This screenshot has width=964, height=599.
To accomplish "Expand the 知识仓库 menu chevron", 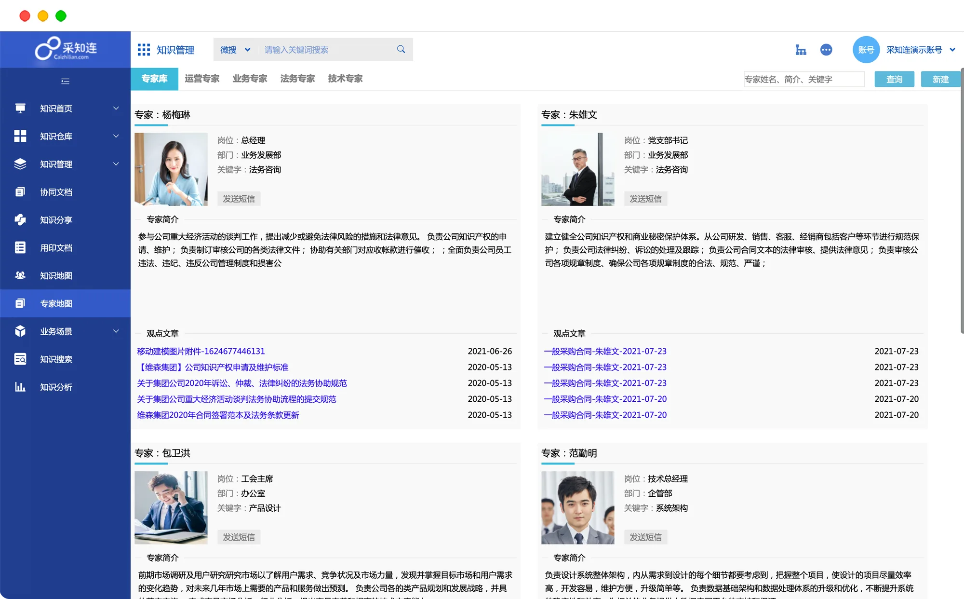I will pyautogui.click(x=116, y=136).
